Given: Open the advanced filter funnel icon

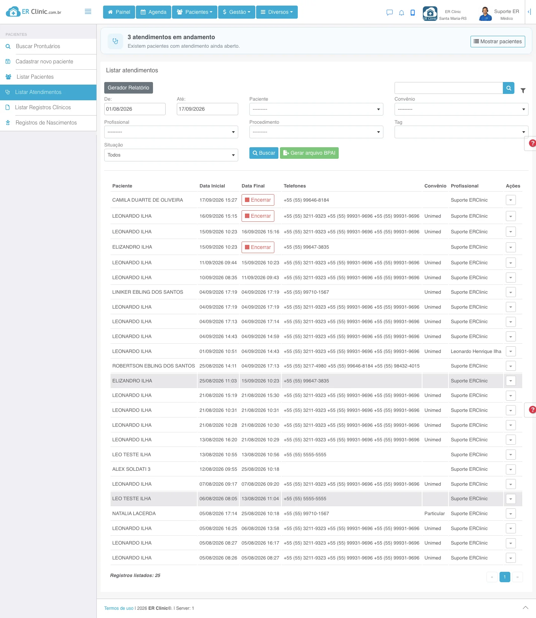Looking at the screenshot, I should click(x=523, y=91).
